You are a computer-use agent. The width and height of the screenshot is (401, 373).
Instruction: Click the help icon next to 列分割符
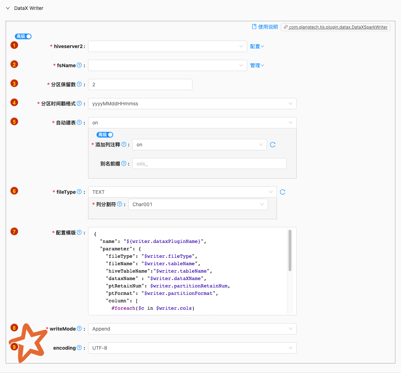tap(120, 204)
